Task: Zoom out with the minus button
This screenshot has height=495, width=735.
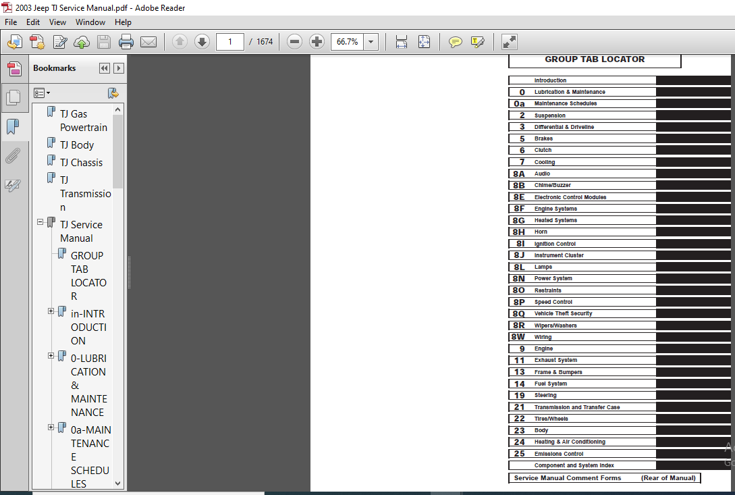Action: [294, 42]
